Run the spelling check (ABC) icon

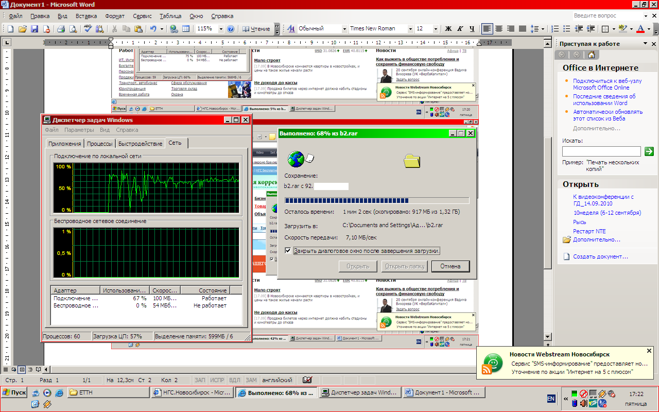click(88, 29)
